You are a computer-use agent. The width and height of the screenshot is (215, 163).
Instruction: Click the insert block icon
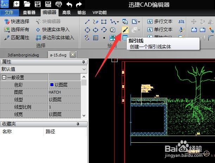125,22
